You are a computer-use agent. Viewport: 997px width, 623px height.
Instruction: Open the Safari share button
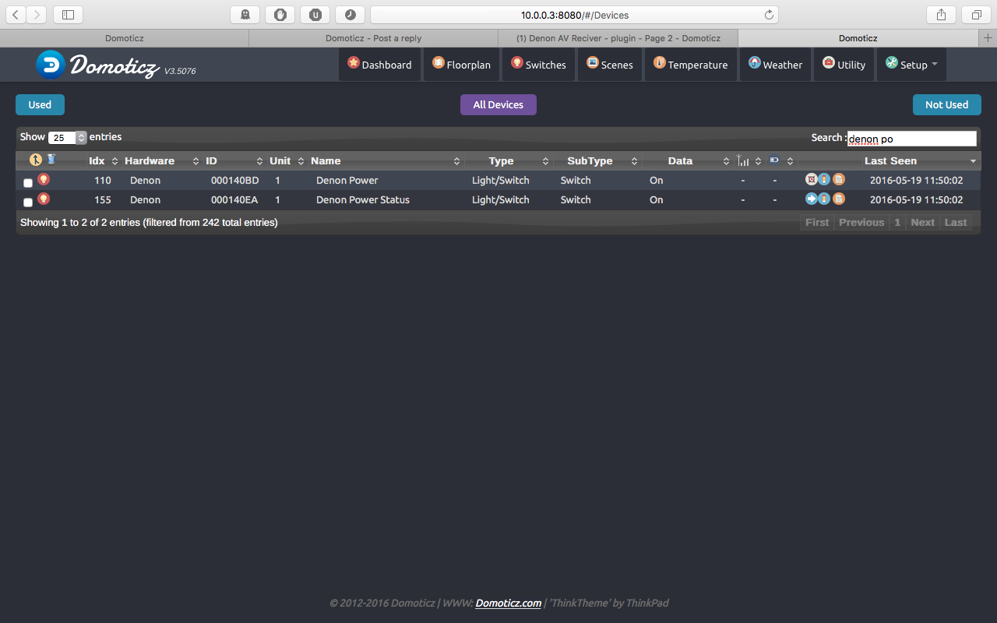point(941,14)
